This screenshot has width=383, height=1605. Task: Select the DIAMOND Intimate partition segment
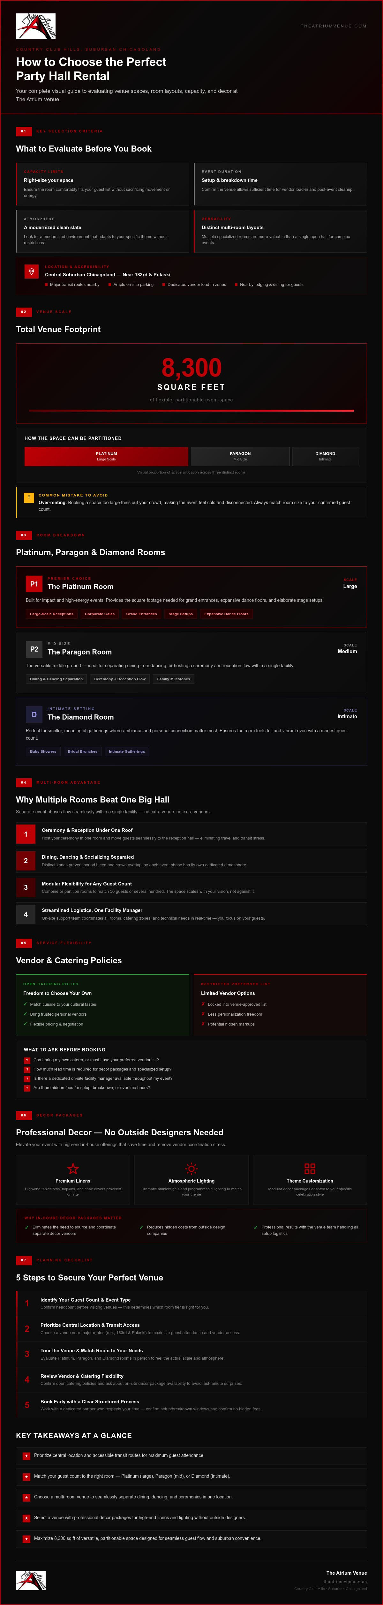pyautogui.click(x=325, y=457)
